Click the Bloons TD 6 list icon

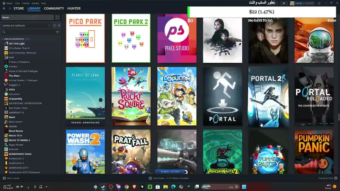(x=6, y=136)
